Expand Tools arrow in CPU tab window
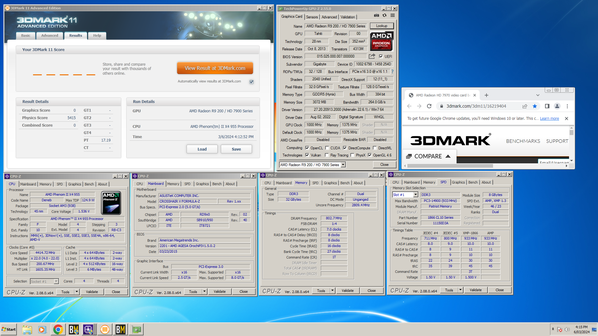This screenshot has height=336, width=598. point(77,292)
